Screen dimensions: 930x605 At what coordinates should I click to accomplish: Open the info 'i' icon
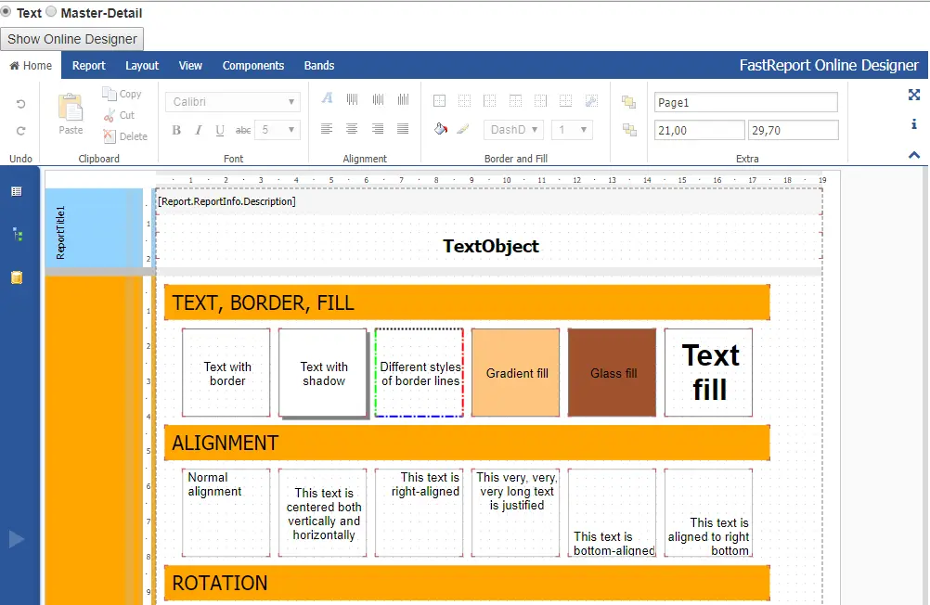click(914, 124)
